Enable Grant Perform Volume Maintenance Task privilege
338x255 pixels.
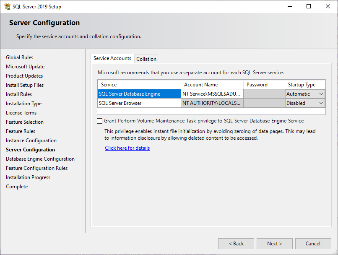point(99,121)
